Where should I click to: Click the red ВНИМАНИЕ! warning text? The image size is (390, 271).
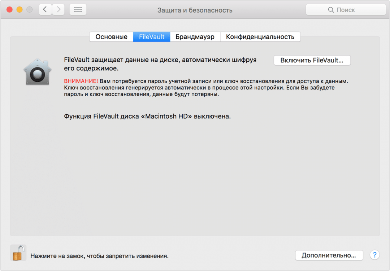[81, 81]
